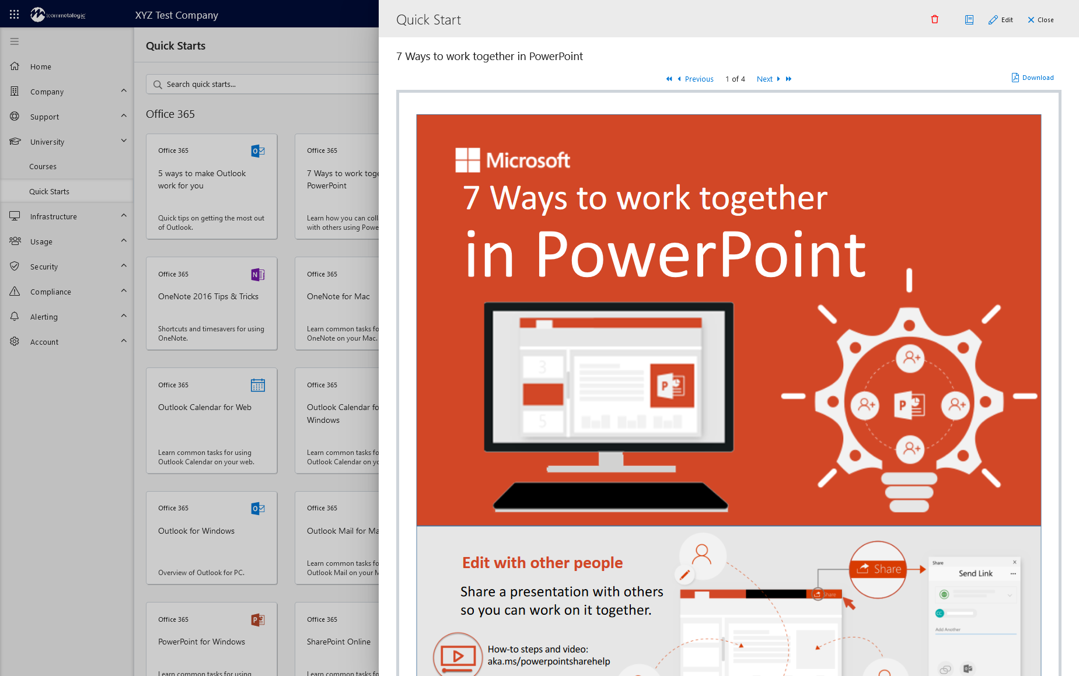Screen dimensions: 1079x676
Task: Click the Outlook icon on Outlook for Windows card
Action: [x=258, y=509]
